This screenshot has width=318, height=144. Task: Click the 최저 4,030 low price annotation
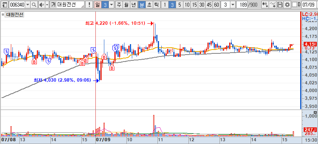(x=62, y=80)
